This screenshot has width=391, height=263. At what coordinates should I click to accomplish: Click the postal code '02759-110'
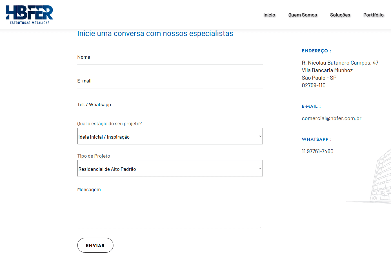click(x=314, y=85)
